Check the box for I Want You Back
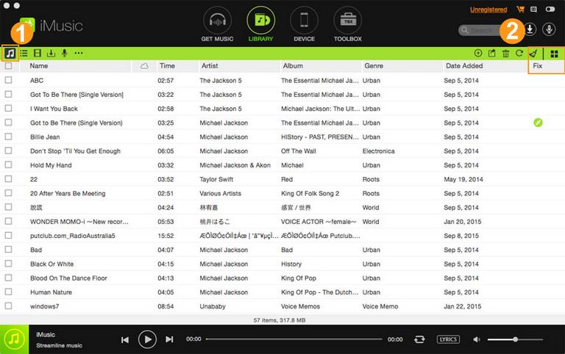This screenshot has width=565, height=354. (x=8, y=108)
